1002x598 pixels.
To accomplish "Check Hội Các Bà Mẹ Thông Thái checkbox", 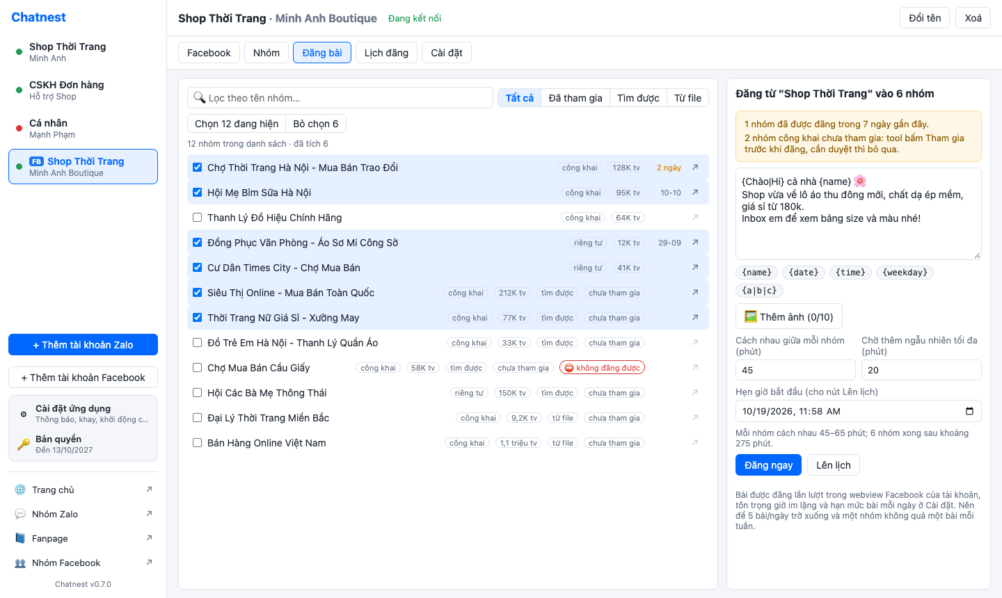I will click(x=197, y=393).
